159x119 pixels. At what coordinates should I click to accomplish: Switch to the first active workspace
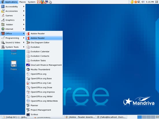pos(139,117)
